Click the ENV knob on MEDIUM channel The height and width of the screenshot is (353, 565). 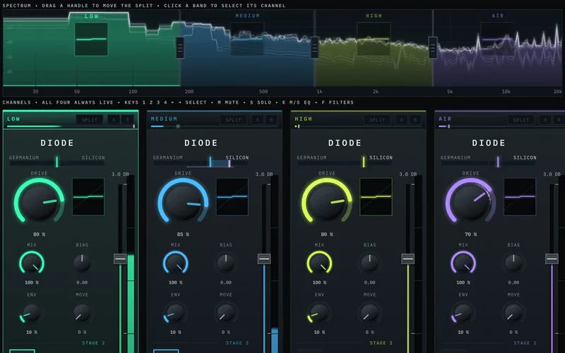pyautogui.click(x=175, y=313)
